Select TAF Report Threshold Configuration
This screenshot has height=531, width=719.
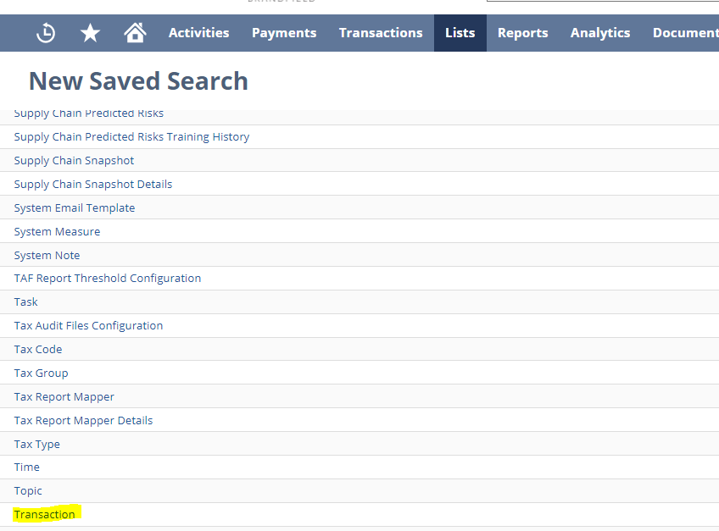click(108, 278)
